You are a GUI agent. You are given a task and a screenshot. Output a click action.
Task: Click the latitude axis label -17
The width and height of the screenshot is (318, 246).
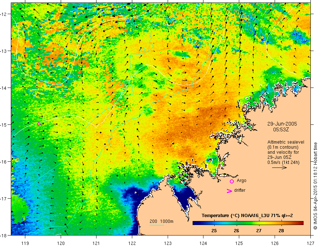(4, 198)
